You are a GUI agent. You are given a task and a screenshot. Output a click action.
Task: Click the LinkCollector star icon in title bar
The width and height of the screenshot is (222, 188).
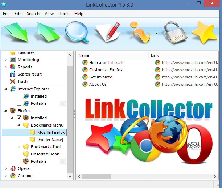click(x=4, y=4)
